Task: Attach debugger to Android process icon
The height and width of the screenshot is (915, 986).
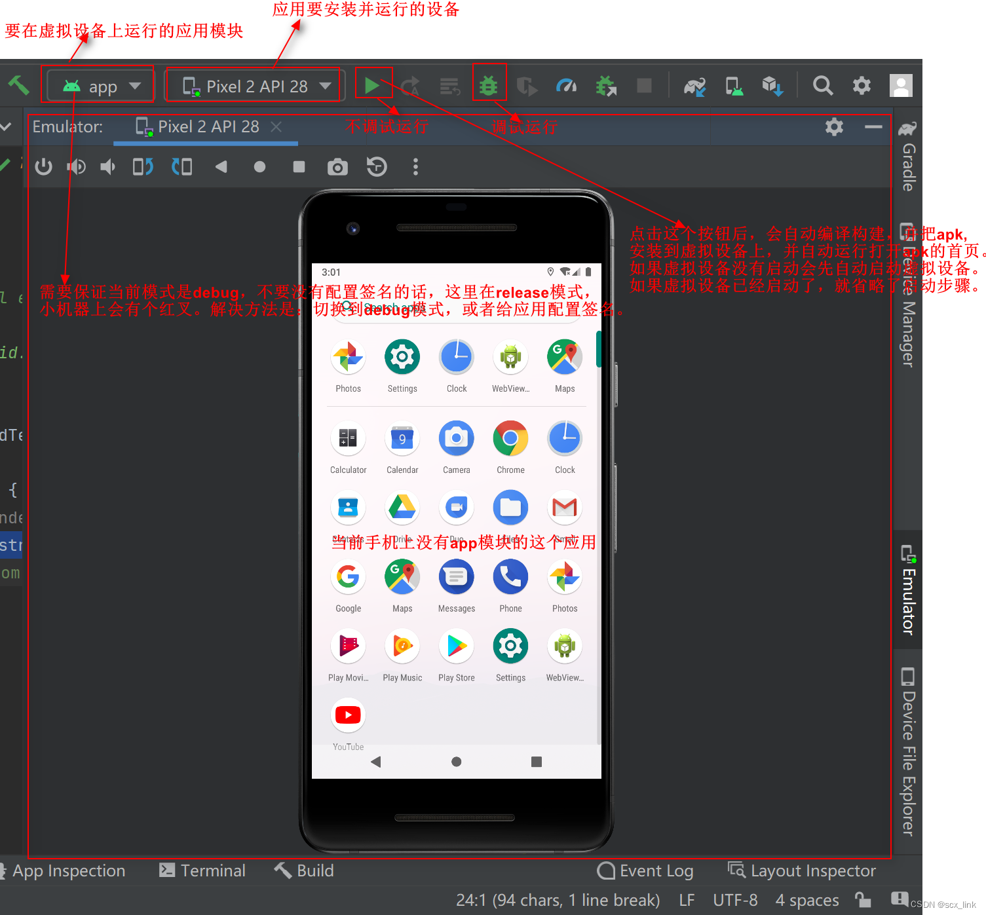Action: pos(606,86)
